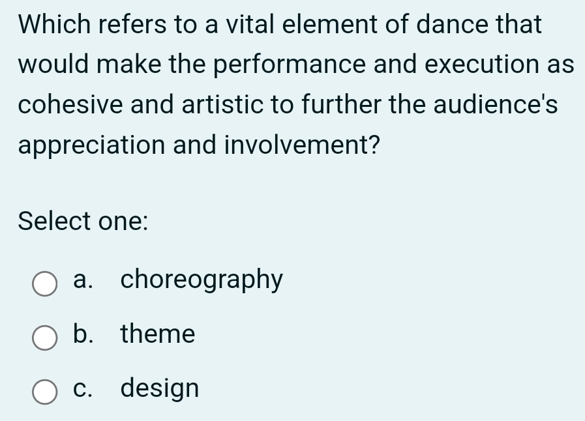Viewport: 585px width, 421px height.
Task: Click the "theme" answer text
Action: pos(158,334)
